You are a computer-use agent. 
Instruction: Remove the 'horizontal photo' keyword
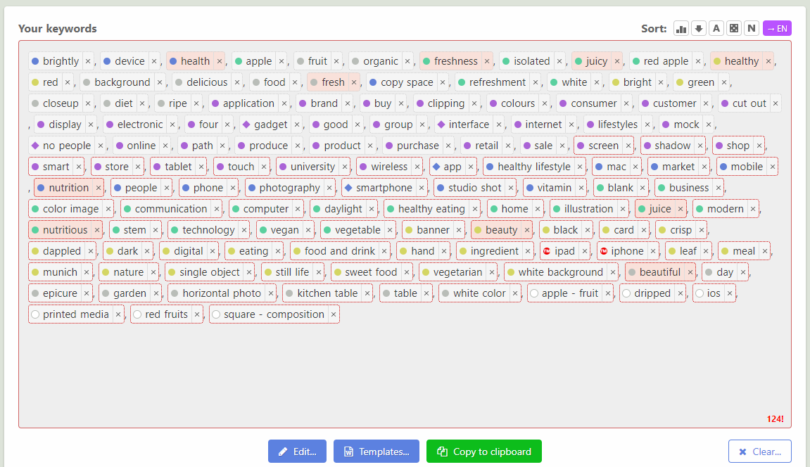click(x=271, y=294)
